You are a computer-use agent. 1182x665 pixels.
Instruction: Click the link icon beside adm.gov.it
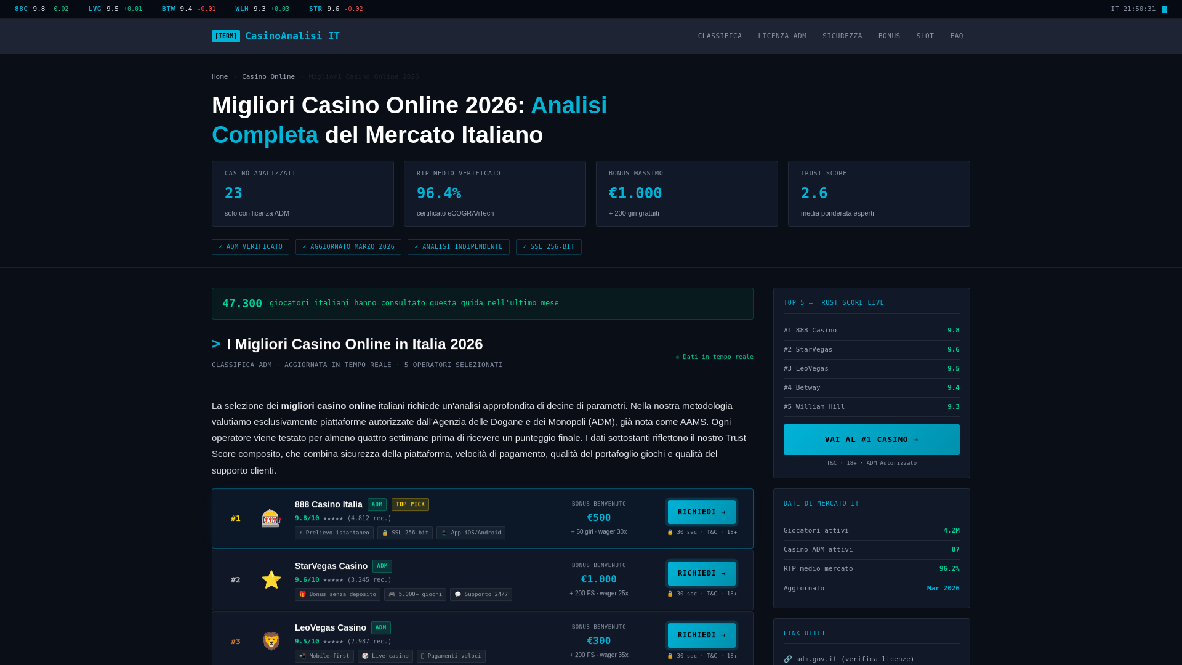pyautogui.click(x=788, y=659)
